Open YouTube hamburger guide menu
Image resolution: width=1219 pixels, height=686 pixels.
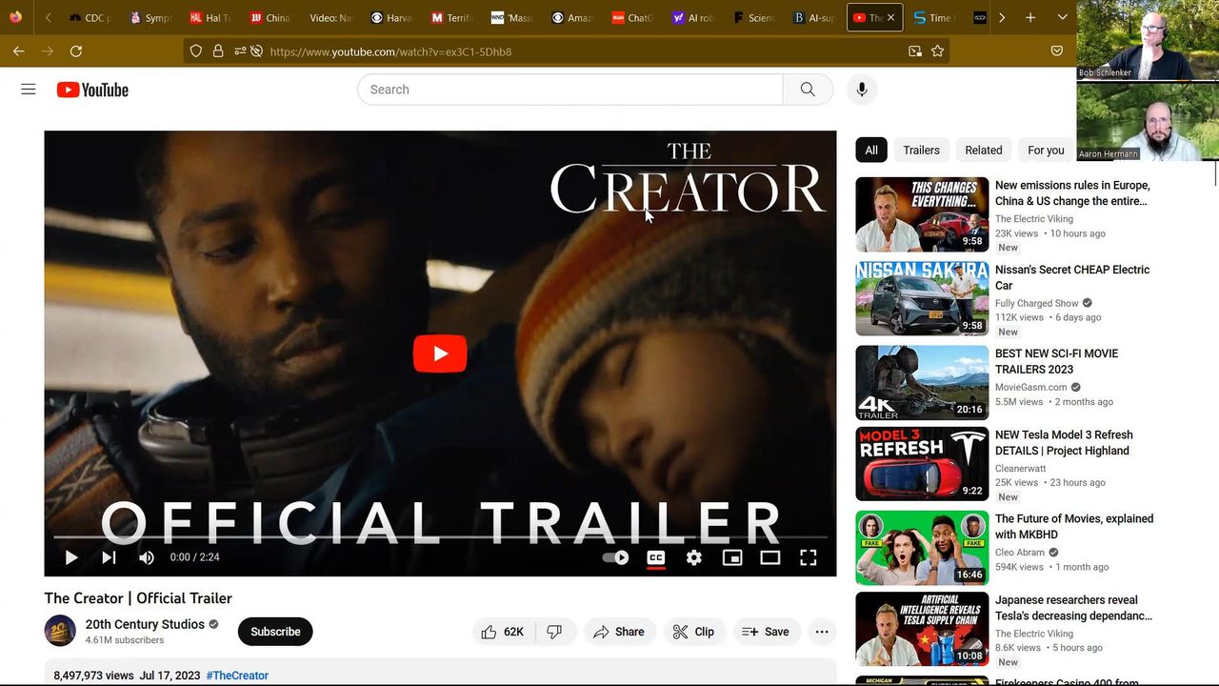(29, 90)
